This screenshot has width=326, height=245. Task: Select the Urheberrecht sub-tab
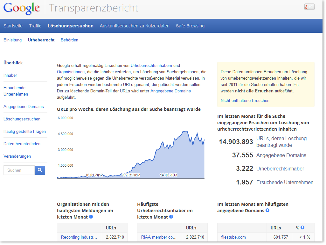41,40
